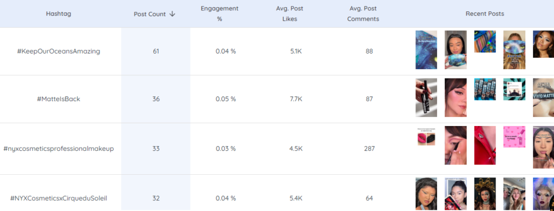Open the winged eyeliner application thumbnail
The width and height of the screenshot is (554, 211).
456,145
